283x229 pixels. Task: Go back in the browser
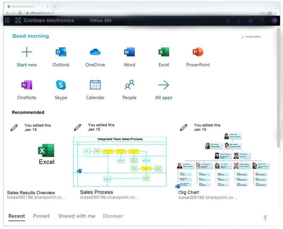tap(8, 13)
